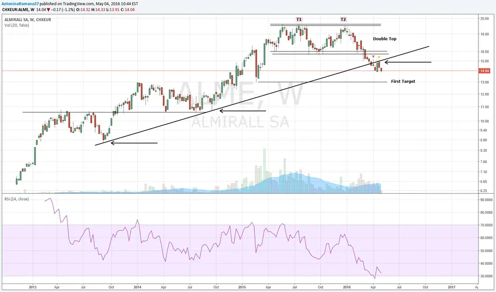This screenshot has width=496, height=292.
Task: Click the 6.25 price axis label
Action: tap(483, 191)
